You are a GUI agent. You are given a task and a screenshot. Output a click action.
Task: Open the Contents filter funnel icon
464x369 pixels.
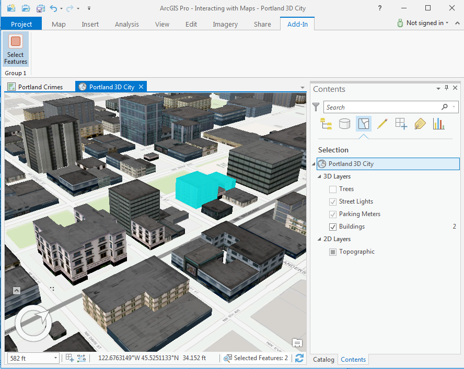316,106
